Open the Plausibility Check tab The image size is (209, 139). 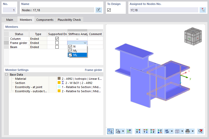(69, 20)
